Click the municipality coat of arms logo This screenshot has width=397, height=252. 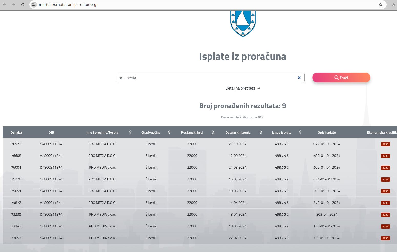[x=243, y=23]
